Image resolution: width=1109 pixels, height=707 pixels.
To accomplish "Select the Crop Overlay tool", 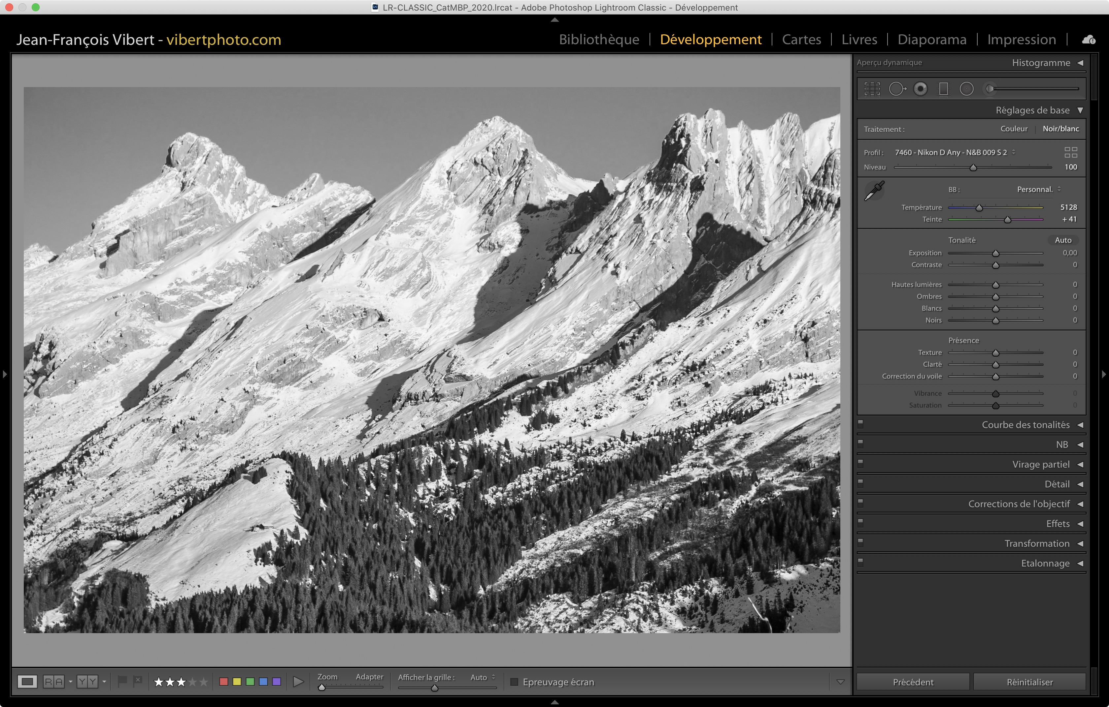I will pyautogui.click(x=872, y=89).
